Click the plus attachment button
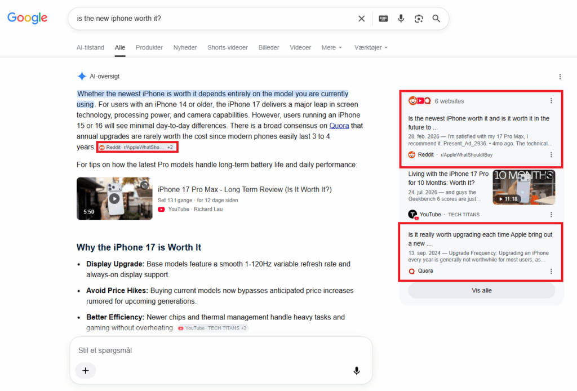The height and width of the screenshot is (391, 577). (x=86, y=370)
